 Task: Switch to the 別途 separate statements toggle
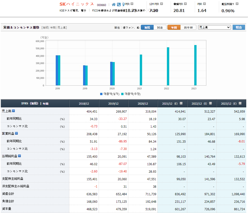tap(160, 28)
